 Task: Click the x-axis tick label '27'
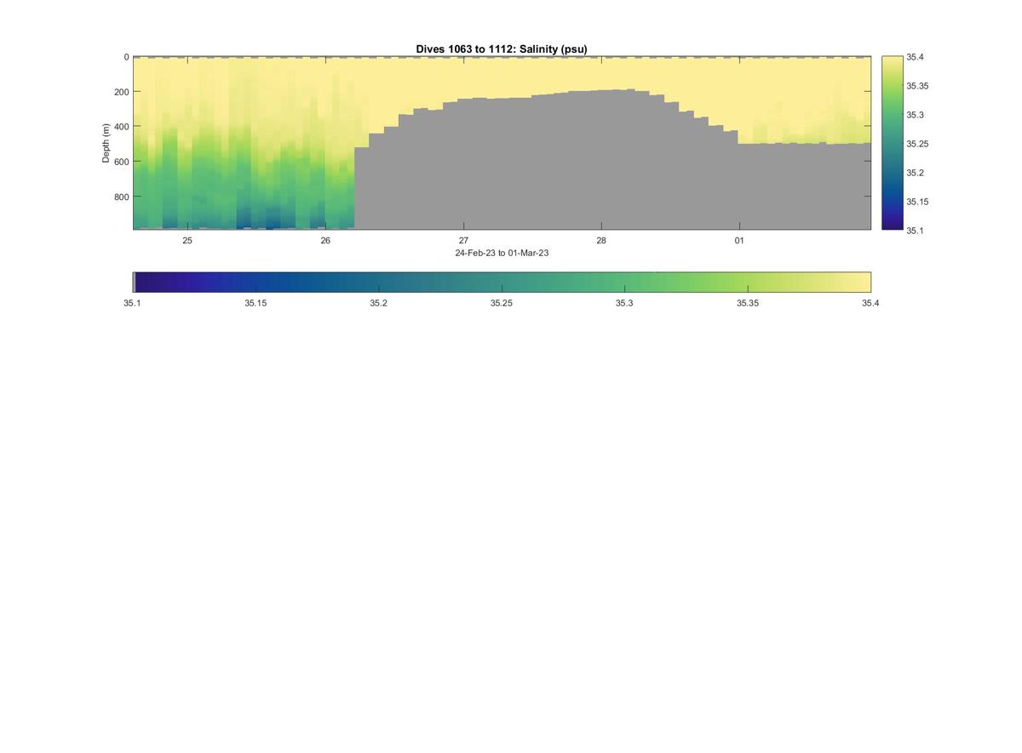click(463, 241)
